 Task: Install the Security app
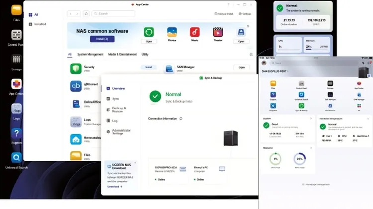point(147,67)
